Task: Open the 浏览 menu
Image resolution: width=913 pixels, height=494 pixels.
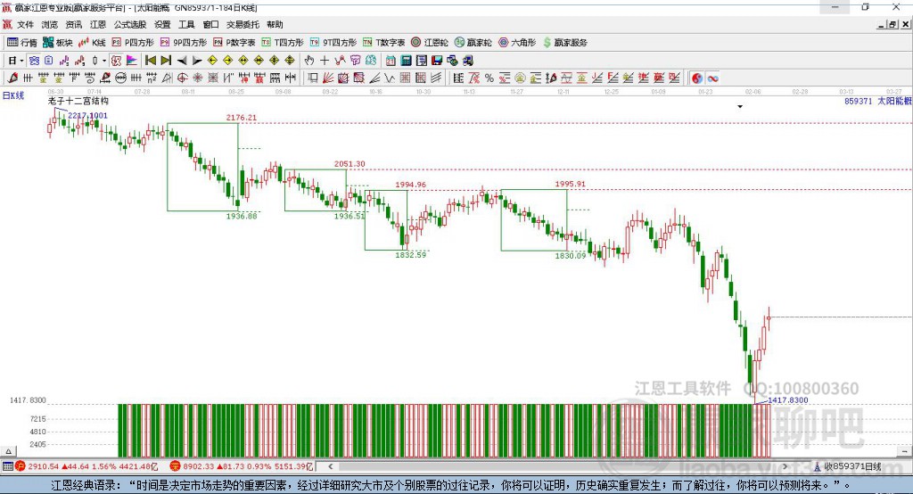Action: [50, 24]
